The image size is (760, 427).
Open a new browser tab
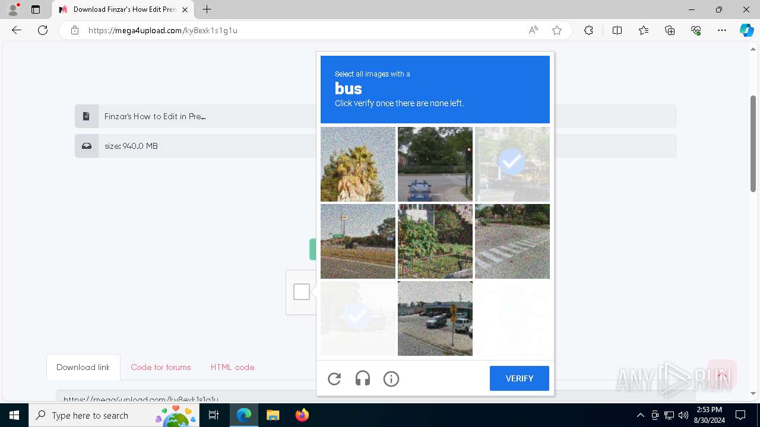207,9
